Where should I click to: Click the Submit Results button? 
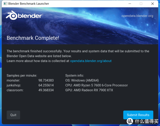tap(138, 115)
